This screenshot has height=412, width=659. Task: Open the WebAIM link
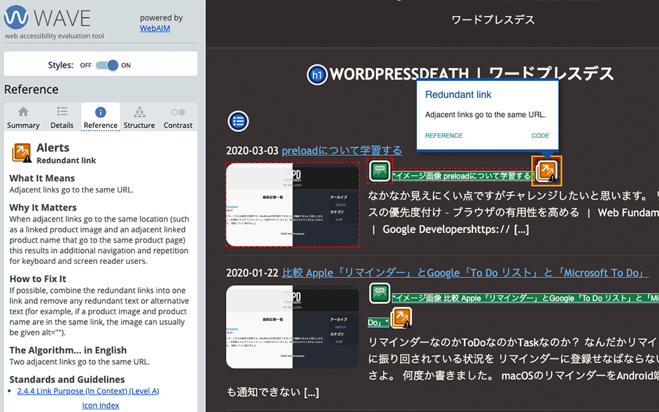[x=154, y=28]
